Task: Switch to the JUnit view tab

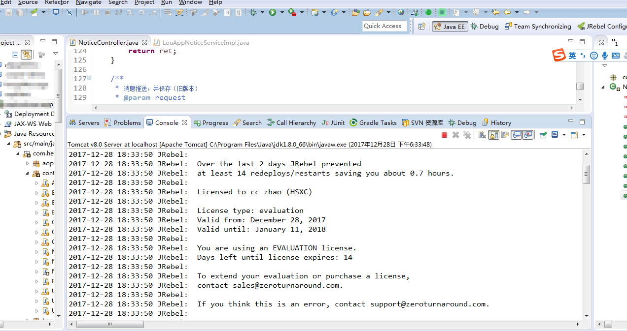Action: (333, 123)
